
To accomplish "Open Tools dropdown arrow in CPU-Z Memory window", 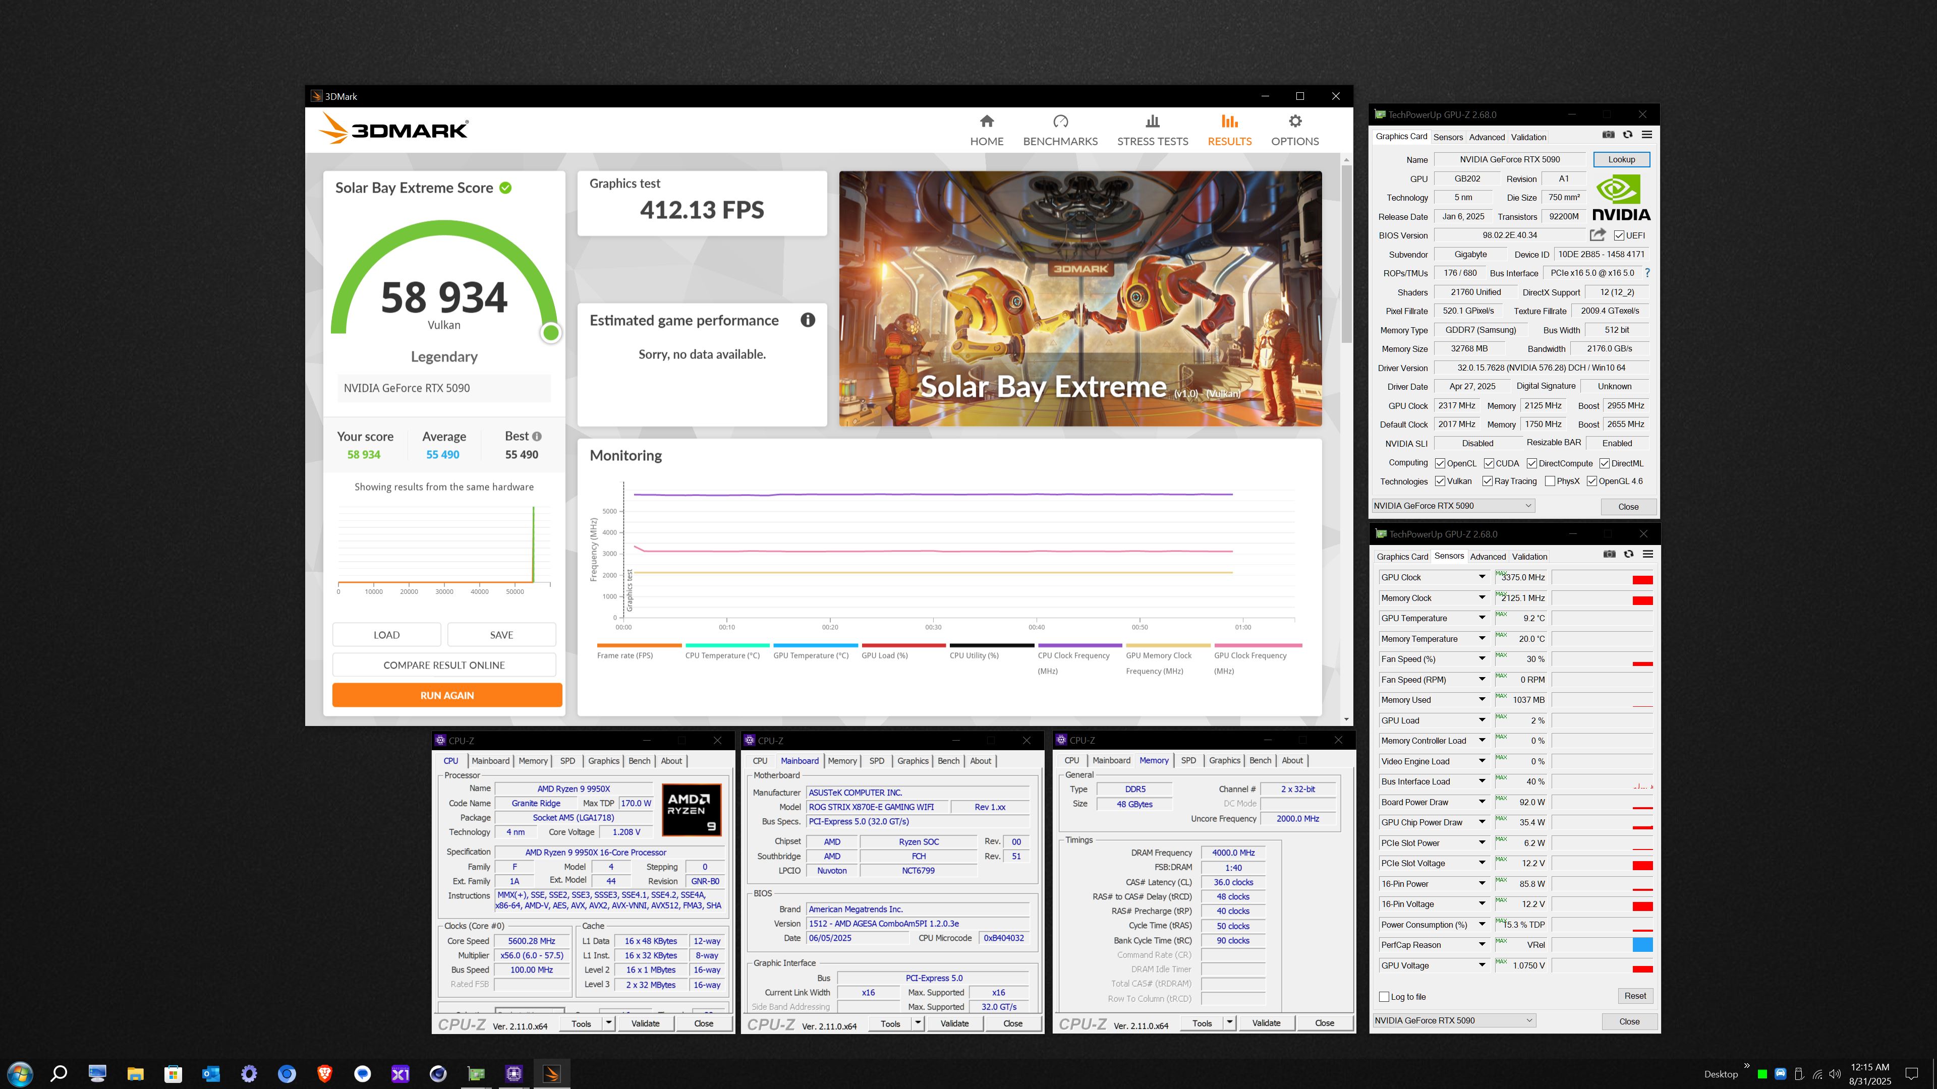I will coord(1229,1023).
